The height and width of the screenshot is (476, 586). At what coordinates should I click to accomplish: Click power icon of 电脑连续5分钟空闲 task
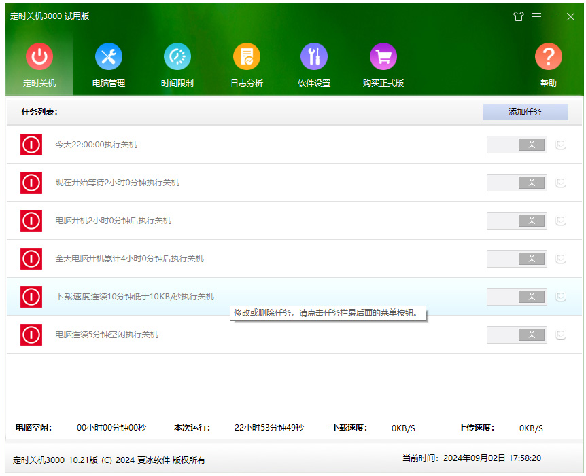point(31,335)
